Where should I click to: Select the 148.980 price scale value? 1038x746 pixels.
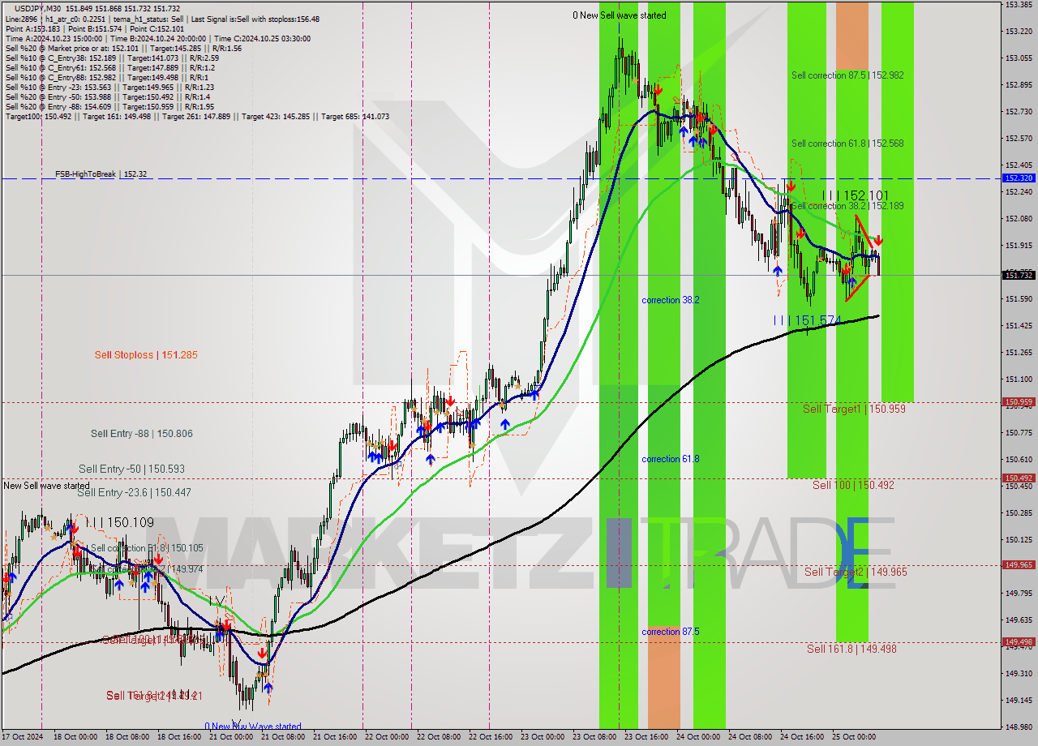[x=1019, y=727]
